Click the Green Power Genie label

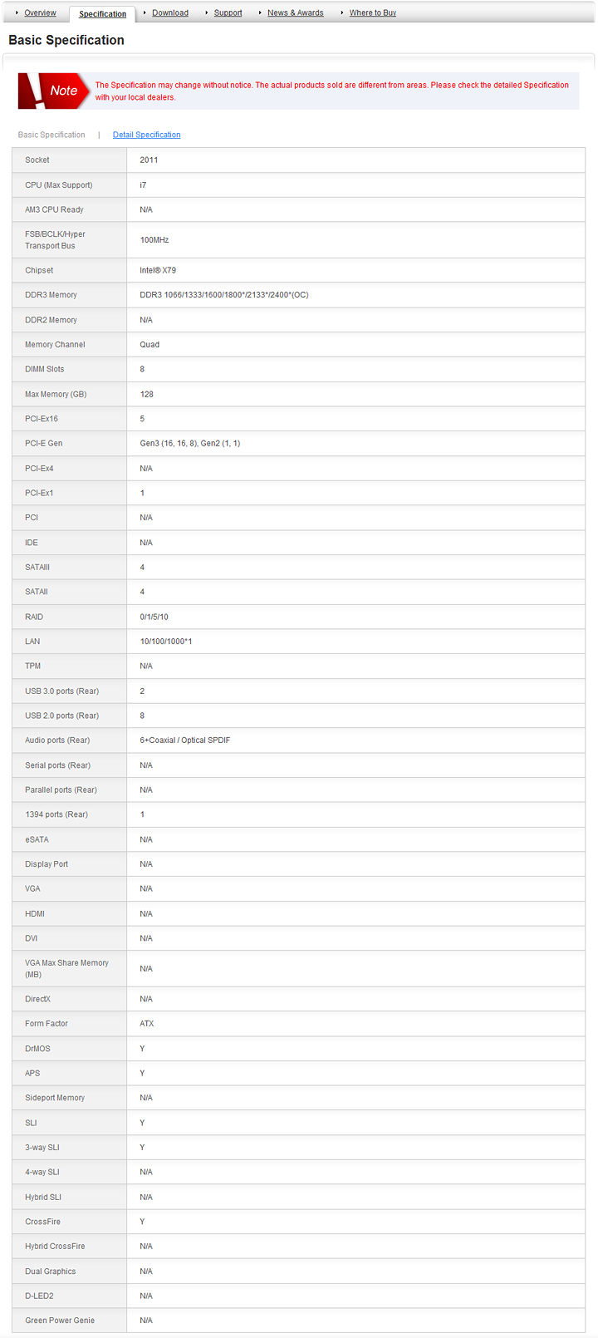(x=60, y=1321)
